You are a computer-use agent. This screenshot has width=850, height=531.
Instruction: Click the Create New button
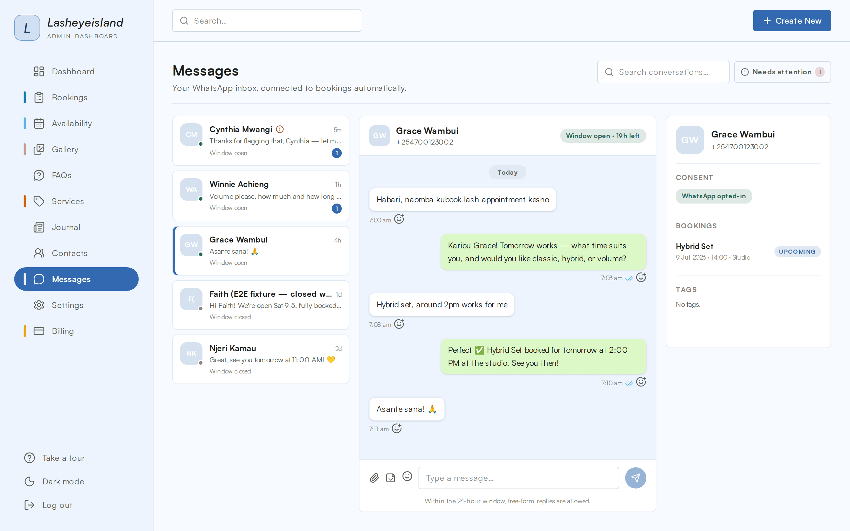[x=792, y=21]
